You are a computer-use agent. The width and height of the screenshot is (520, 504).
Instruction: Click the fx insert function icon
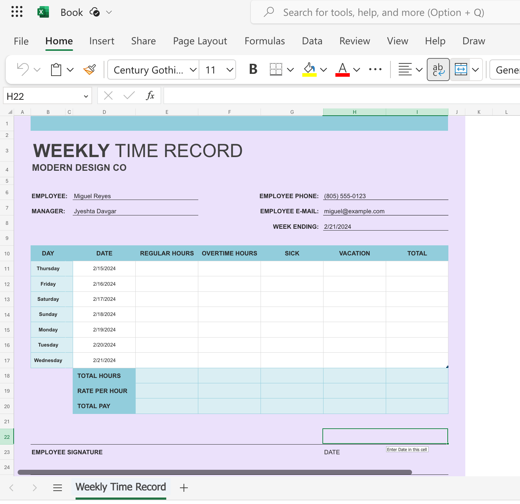point(150,96)
